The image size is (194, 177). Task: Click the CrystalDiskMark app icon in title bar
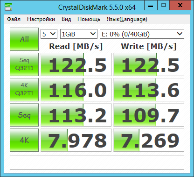[x=8, y=7]
